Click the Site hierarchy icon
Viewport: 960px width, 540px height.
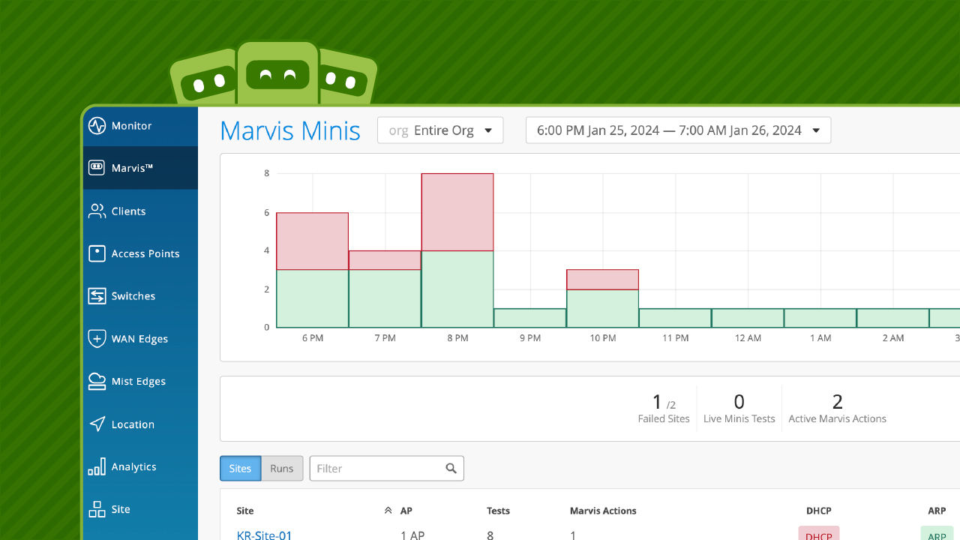click(97, 509)
